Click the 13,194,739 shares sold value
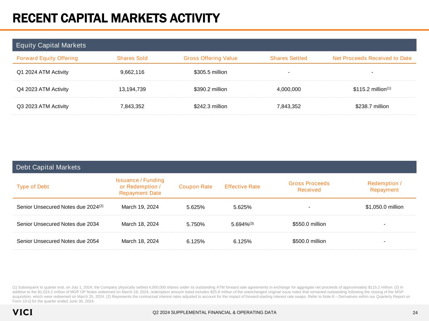Image resolution: width=429 pixels, height=321 pixels. tap(132, 89)
